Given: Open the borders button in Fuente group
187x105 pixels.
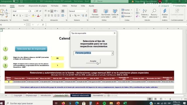Looking at the screenshot, I should [x=27, y=15].
